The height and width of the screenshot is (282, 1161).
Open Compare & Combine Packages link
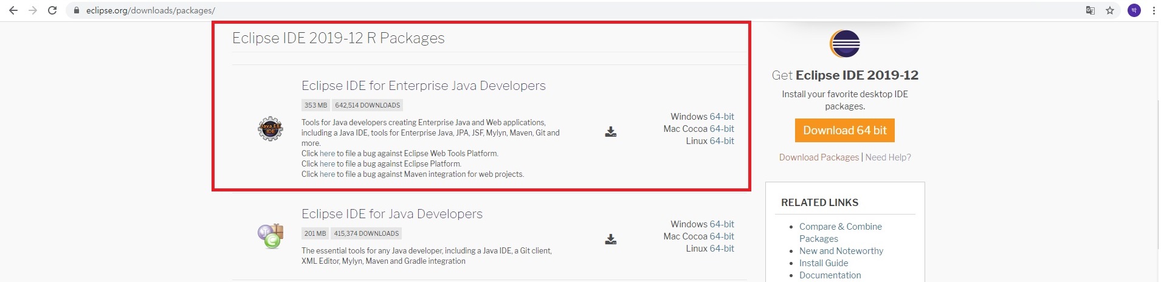pos(841,233)
